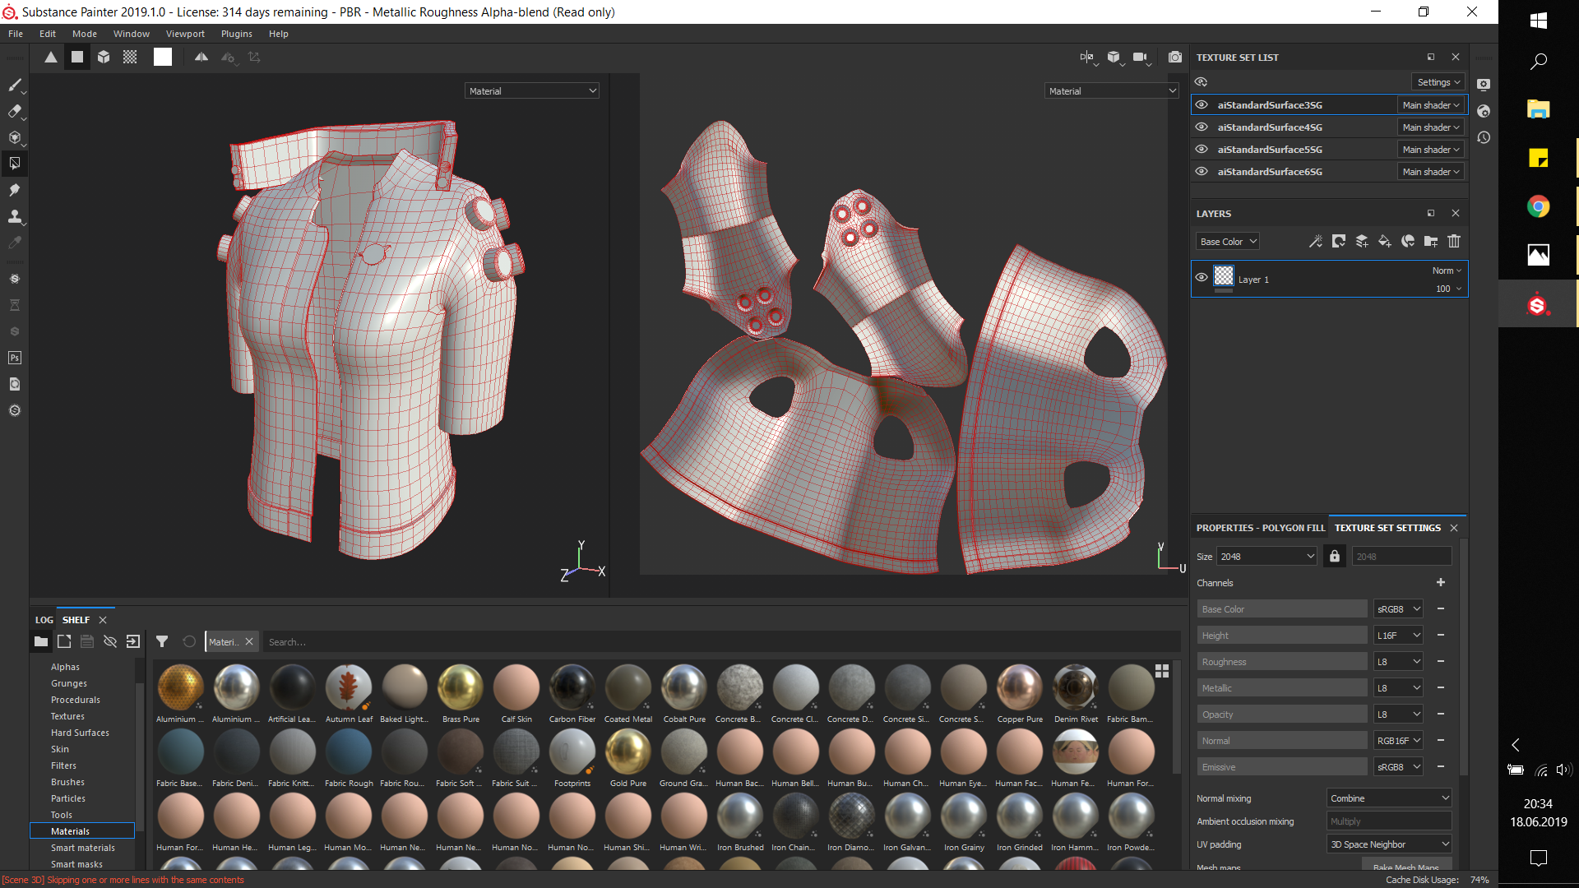The width and height of the screenshot is (1579, 888).
Task: Toggle visibility of Layer 1
Action: click(1201, 279)
